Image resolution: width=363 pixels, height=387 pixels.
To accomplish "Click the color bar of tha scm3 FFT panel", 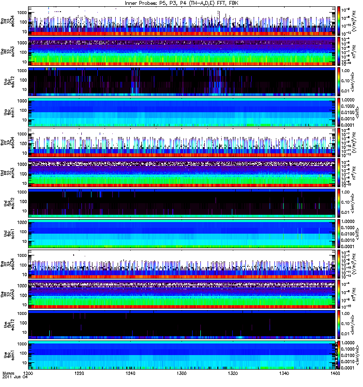I will pyautogui.click(x=339, y=52).
